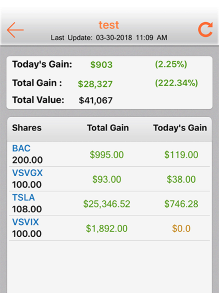Select the Total Gain column header
219x293 pixels.
108,128
